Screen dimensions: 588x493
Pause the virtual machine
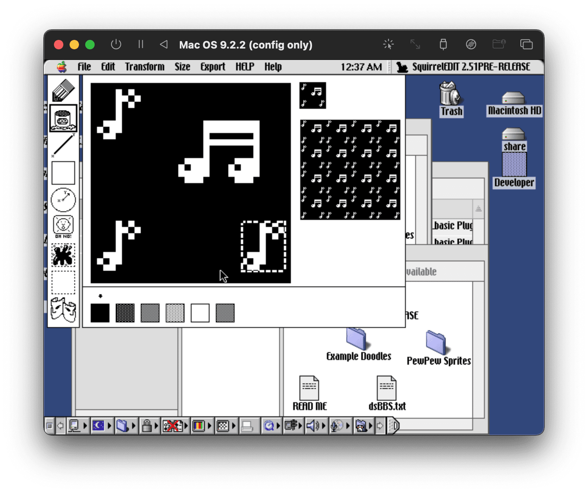click(141, 44)
